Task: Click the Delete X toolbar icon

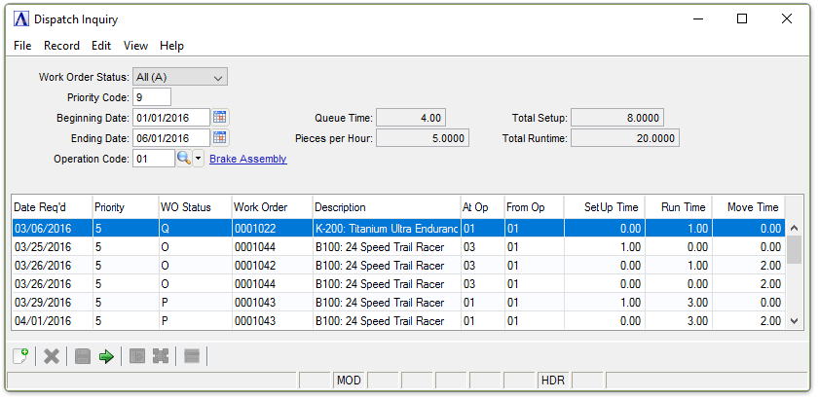Action: click(x=52, y=357)
